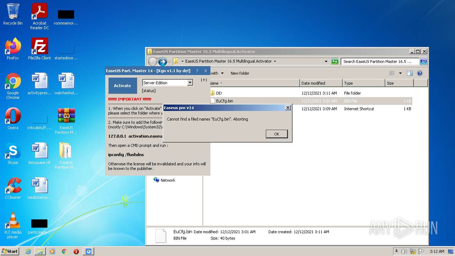Select watcheshol Word document on desktop
This screenshot has height=256, width=455.
66,84
